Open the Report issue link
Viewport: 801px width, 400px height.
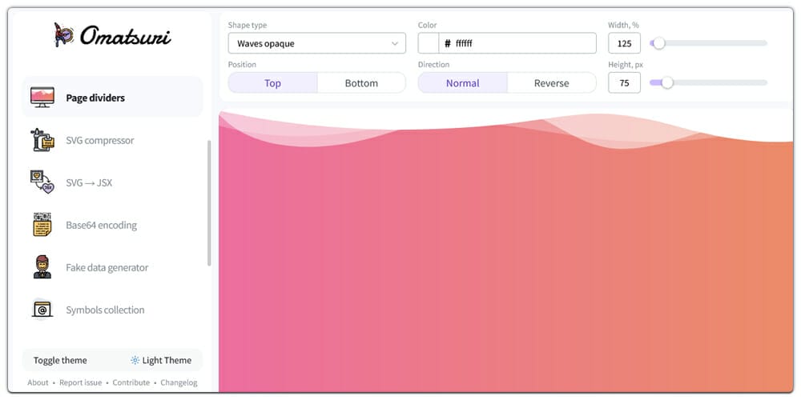point(81,382)
